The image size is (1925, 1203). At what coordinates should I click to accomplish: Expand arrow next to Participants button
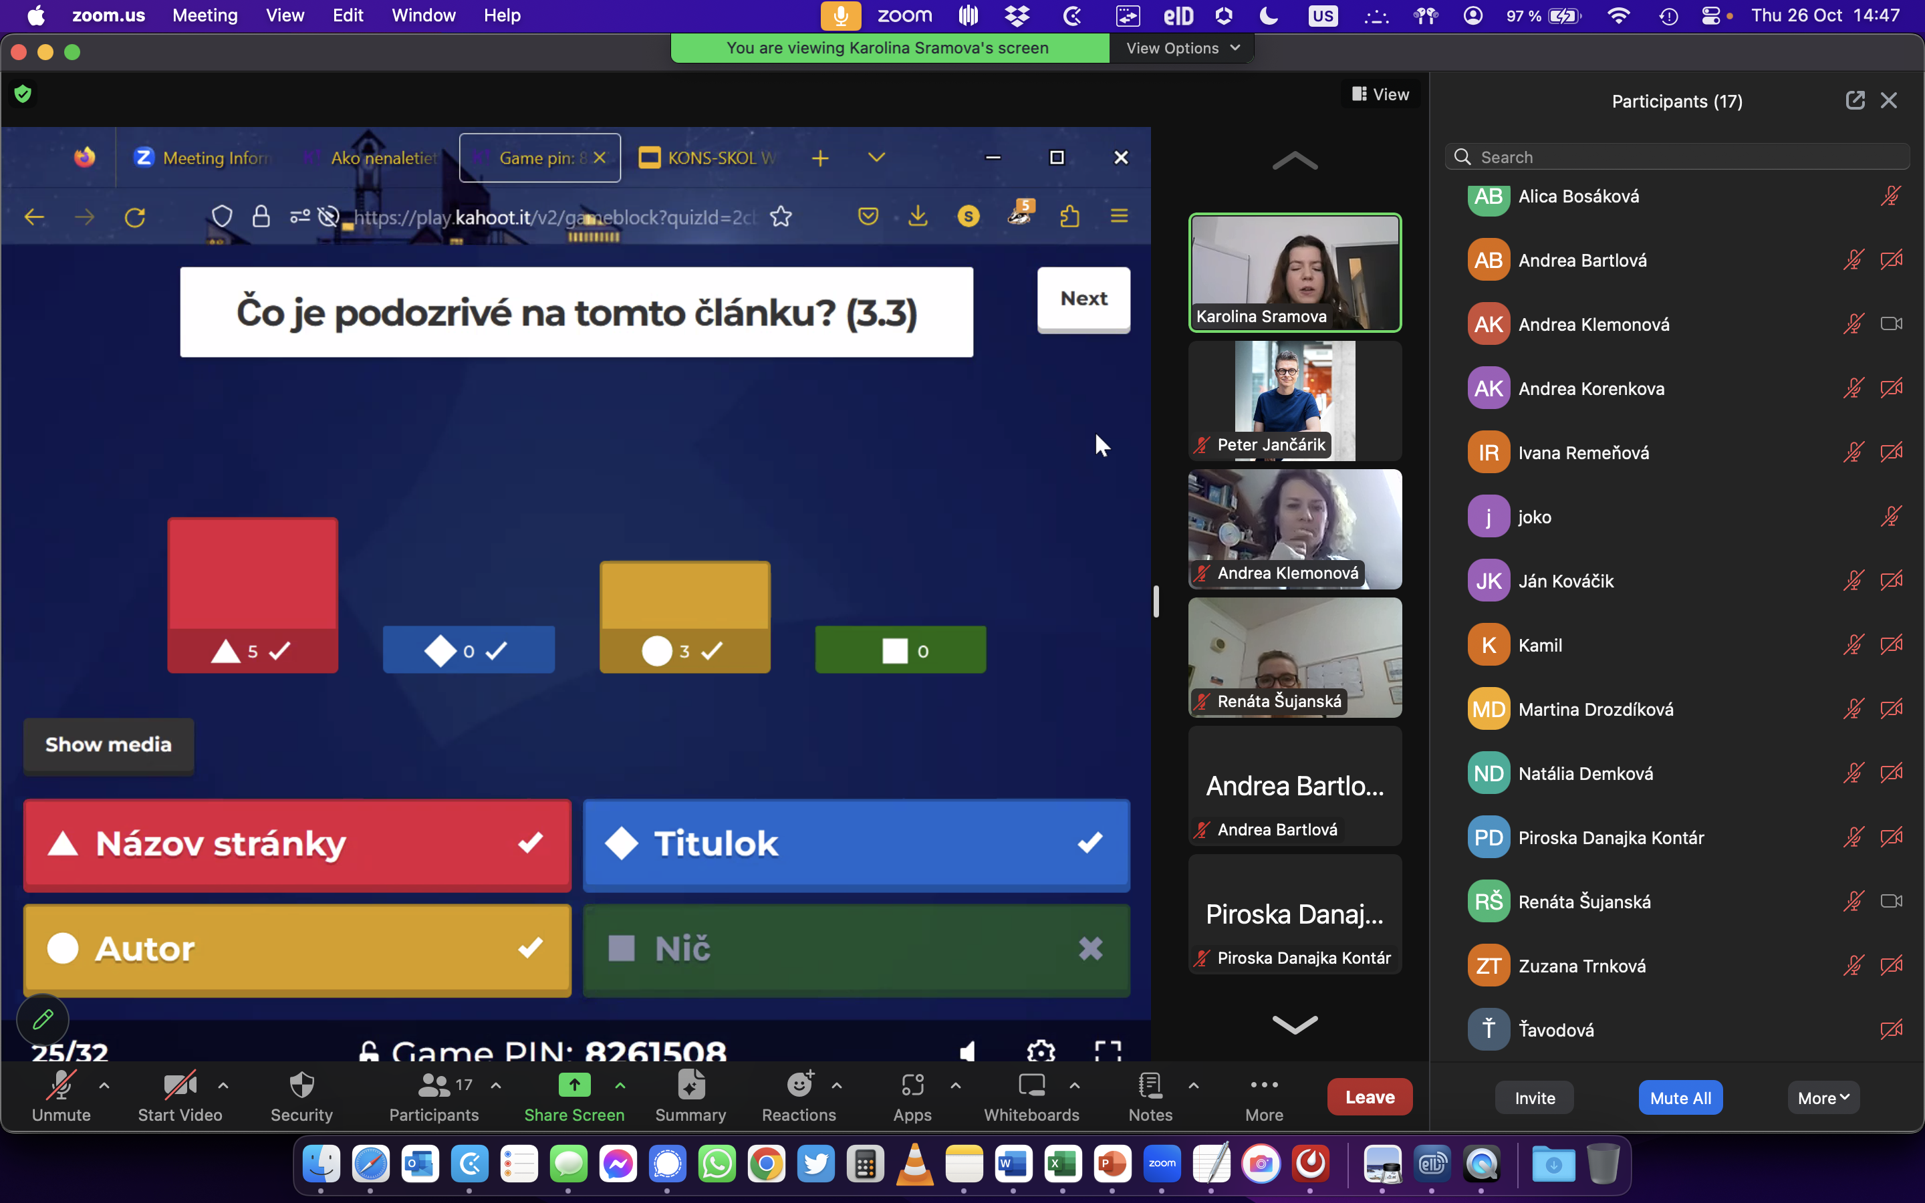[497, 1085]
